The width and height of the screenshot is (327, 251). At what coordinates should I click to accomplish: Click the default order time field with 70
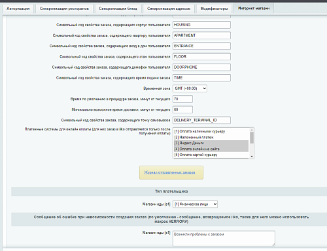[182, 99]
